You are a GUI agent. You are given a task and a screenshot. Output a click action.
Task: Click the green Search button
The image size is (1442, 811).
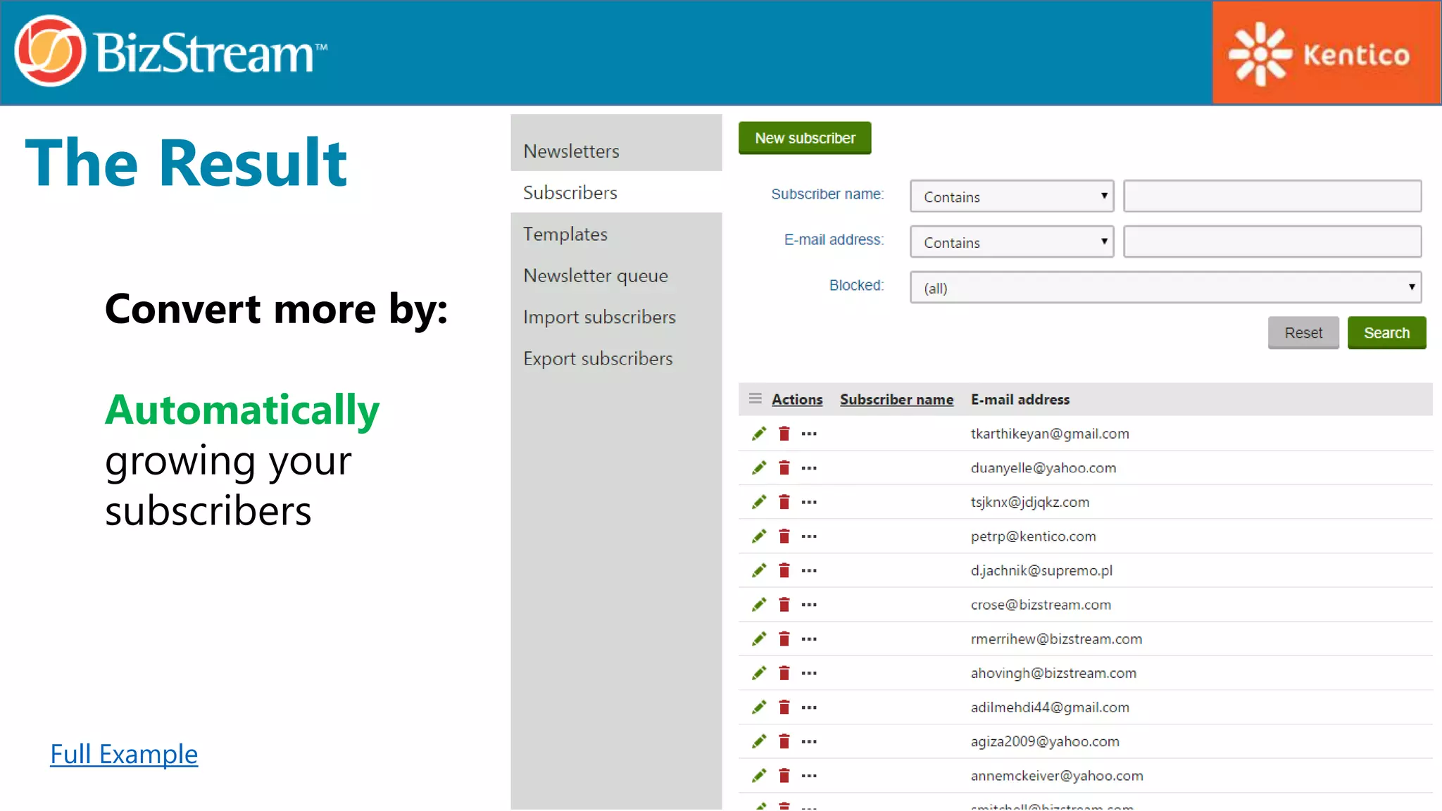click(1386, 333)
